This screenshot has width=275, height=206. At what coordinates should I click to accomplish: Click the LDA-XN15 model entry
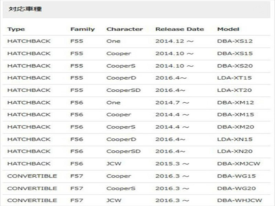point(235,139)
